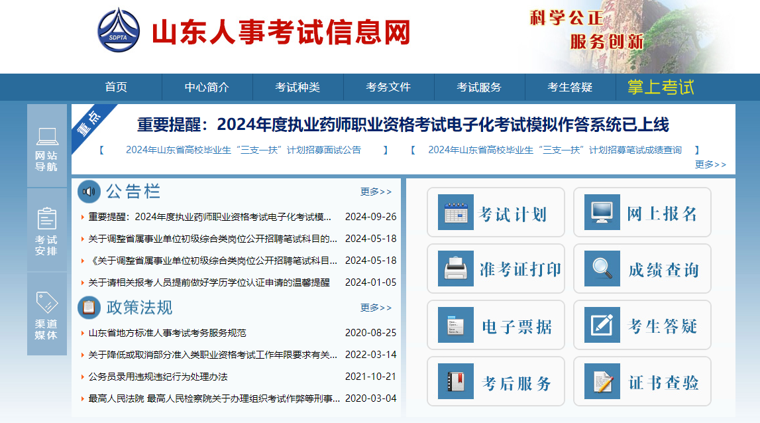
Task: Click the 网上报名 monitor icon
Action: coord(602,212)
